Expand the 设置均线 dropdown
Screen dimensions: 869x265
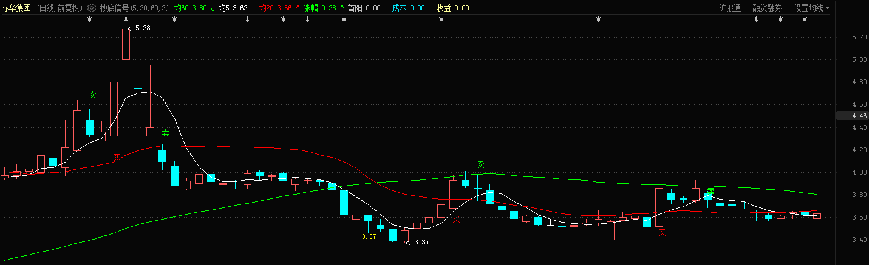click(x=811, y=8)
